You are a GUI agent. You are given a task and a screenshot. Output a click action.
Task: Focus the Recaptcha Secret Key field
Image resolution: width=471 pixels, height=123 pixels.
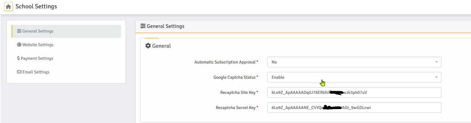(354, 108)
